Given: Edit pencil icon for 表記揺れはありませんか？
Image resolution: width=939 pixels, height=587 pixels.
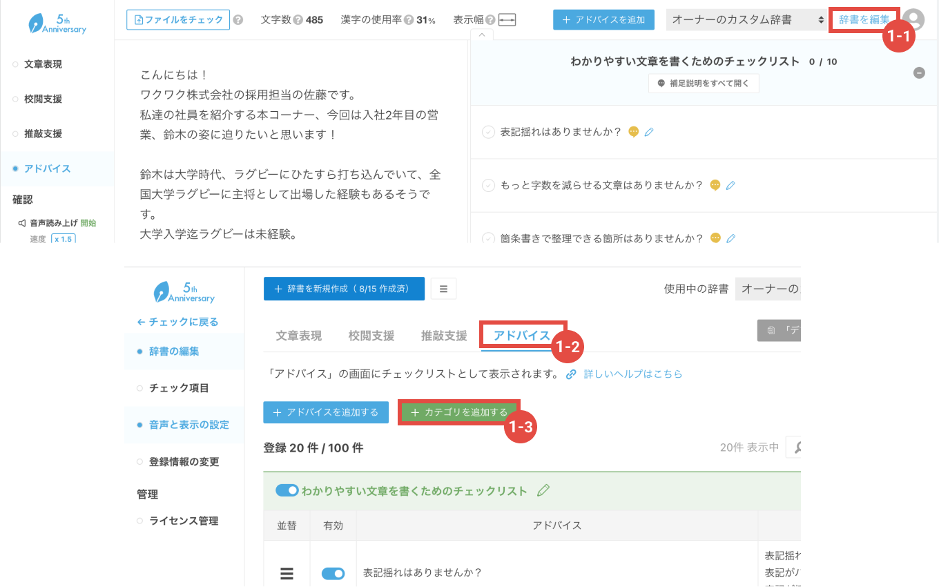Looking at the screenshot, I should (648, 132).
